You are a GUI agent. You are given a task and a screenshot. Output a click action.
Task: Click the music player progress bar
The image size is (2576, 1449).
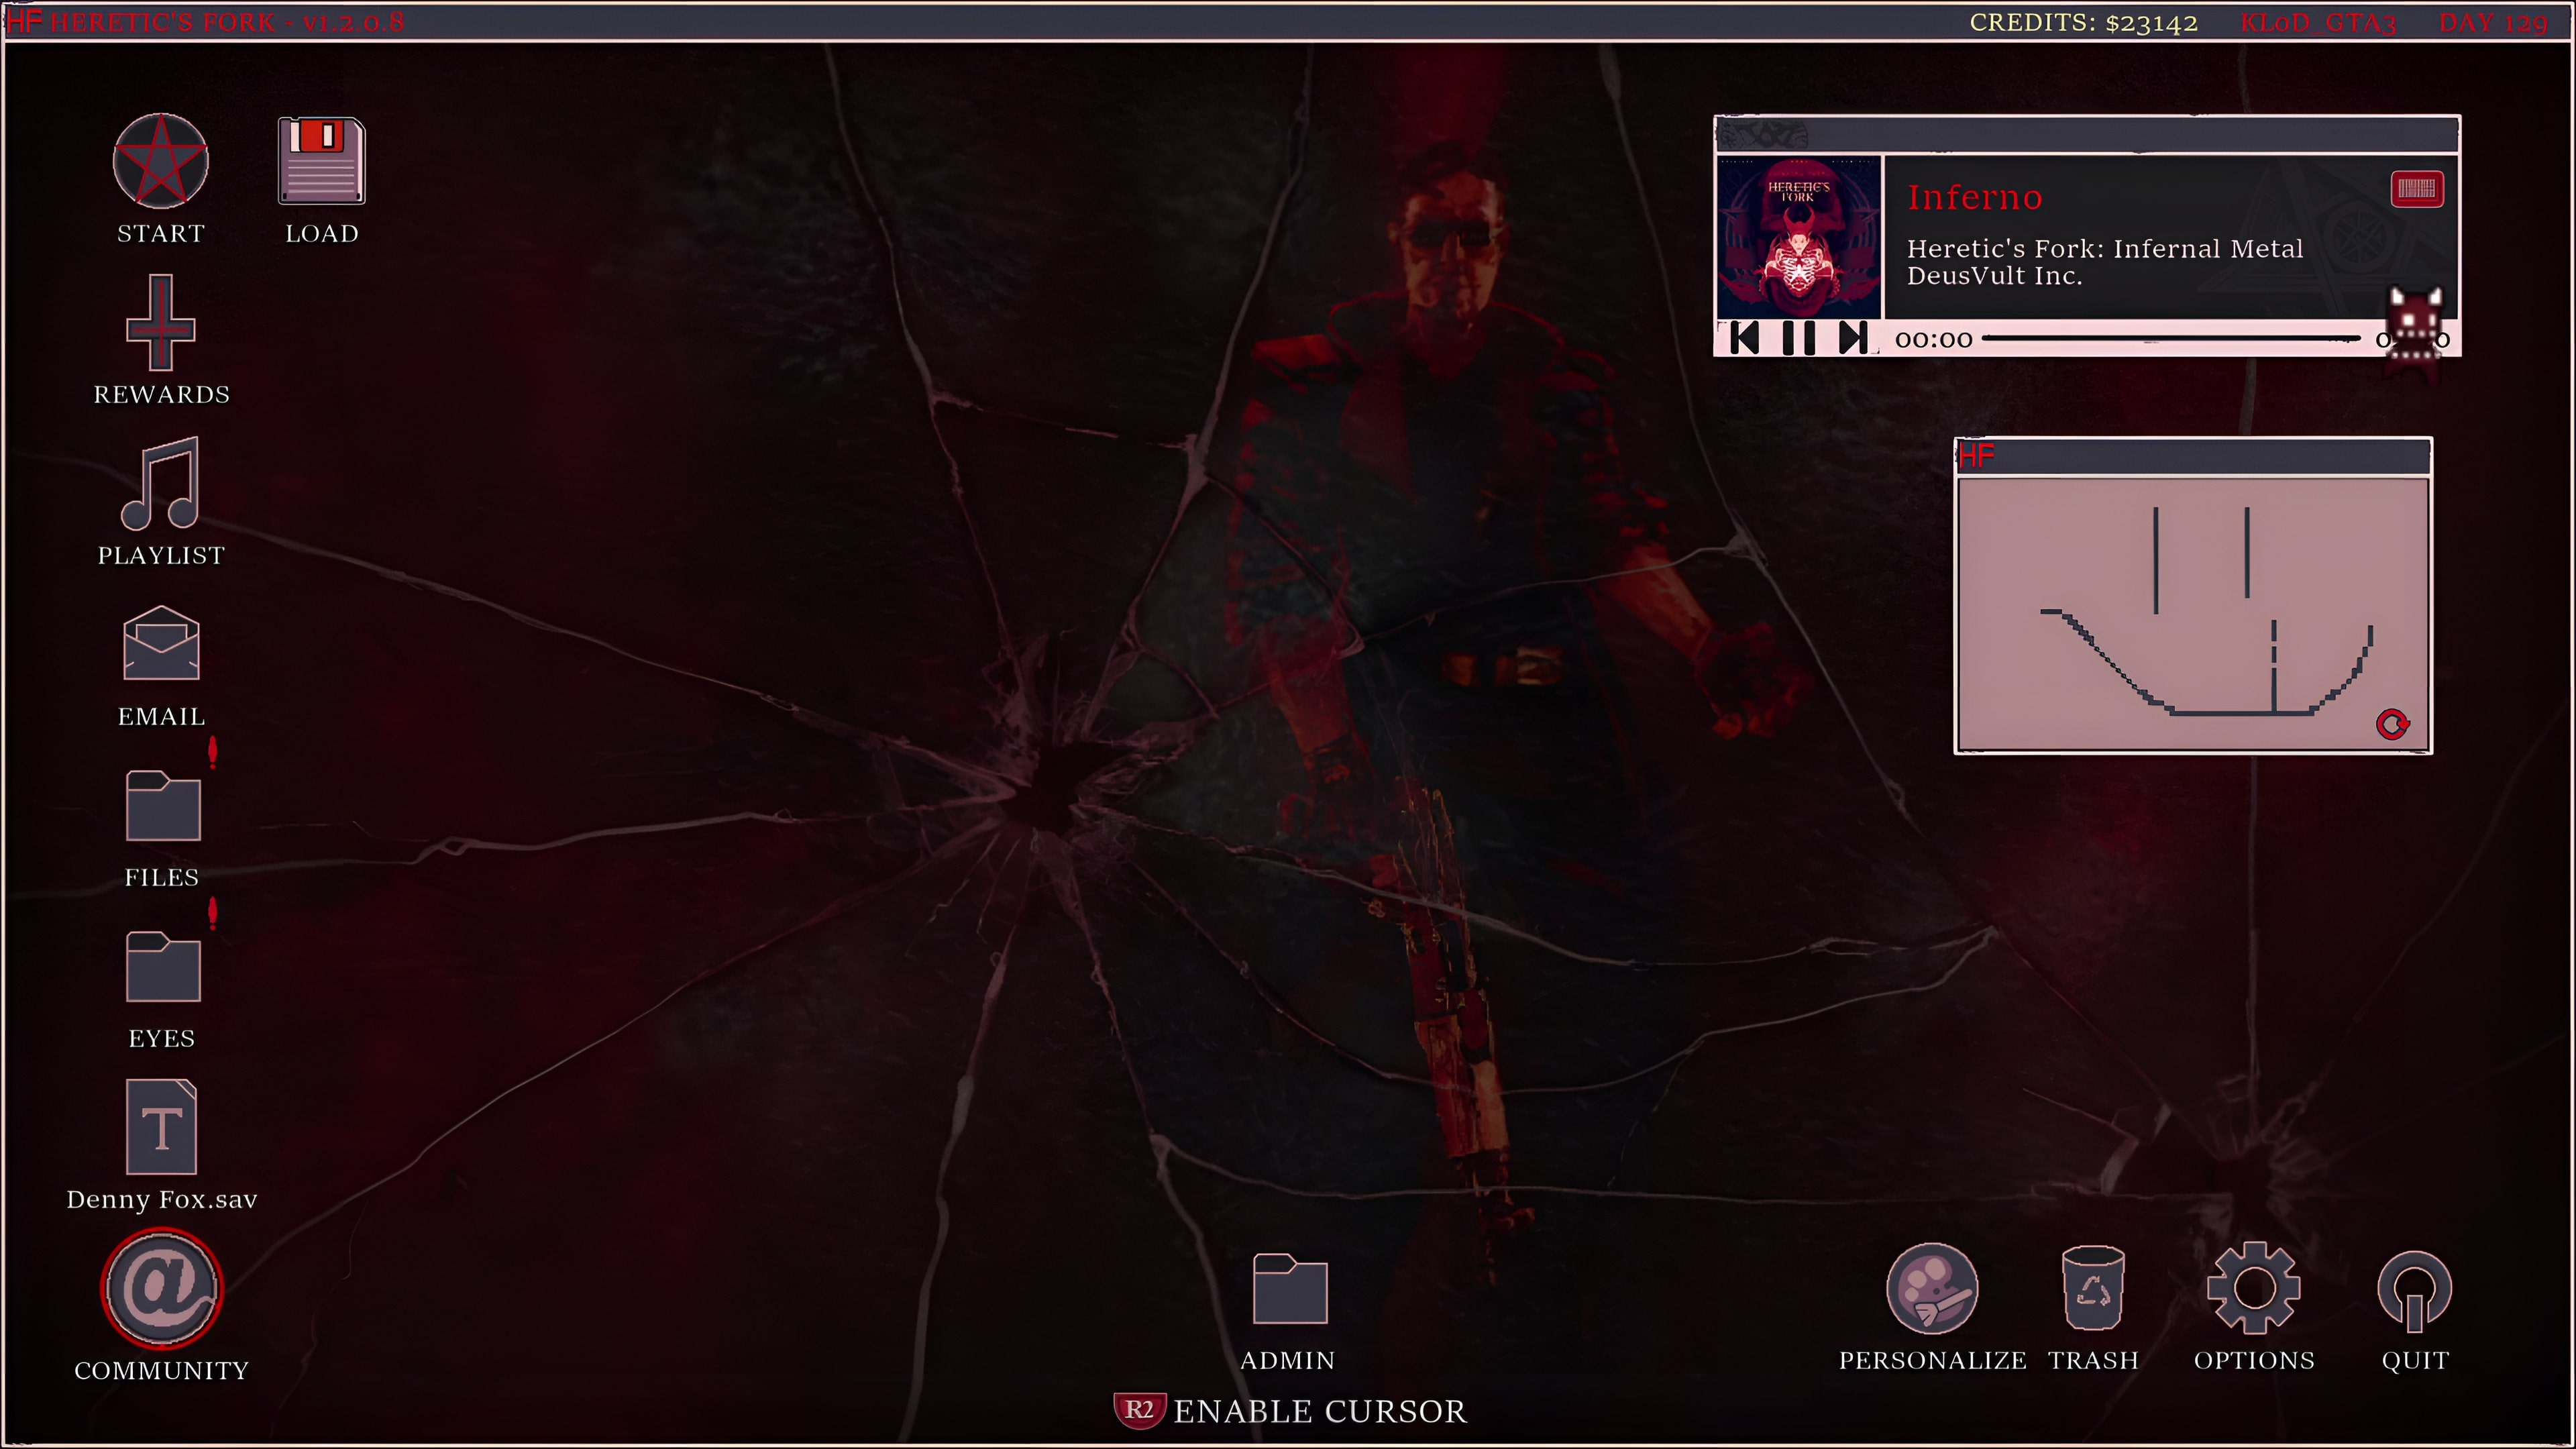(2170, 339)
